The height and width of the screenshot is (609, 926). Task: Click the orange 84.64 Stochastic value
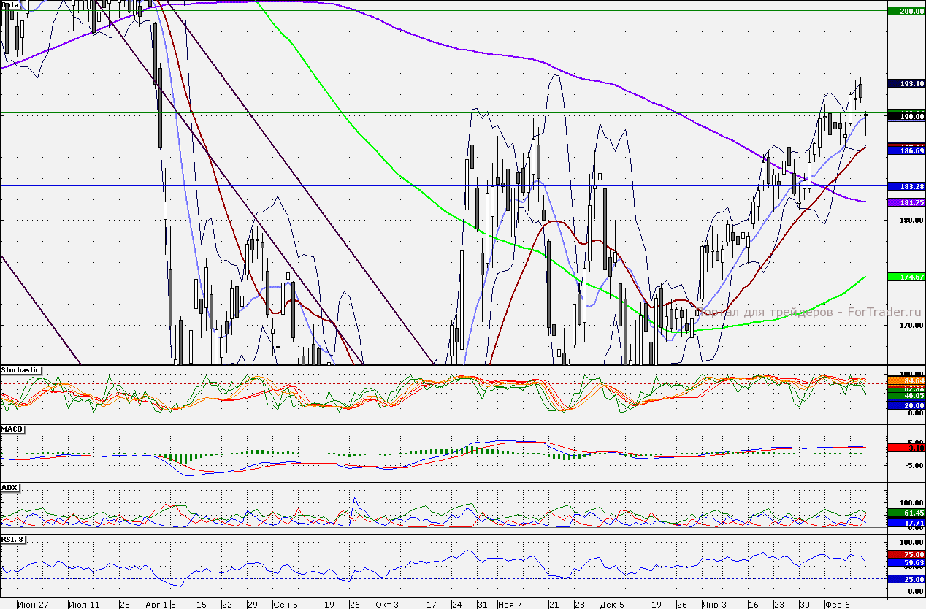[906, 380]
